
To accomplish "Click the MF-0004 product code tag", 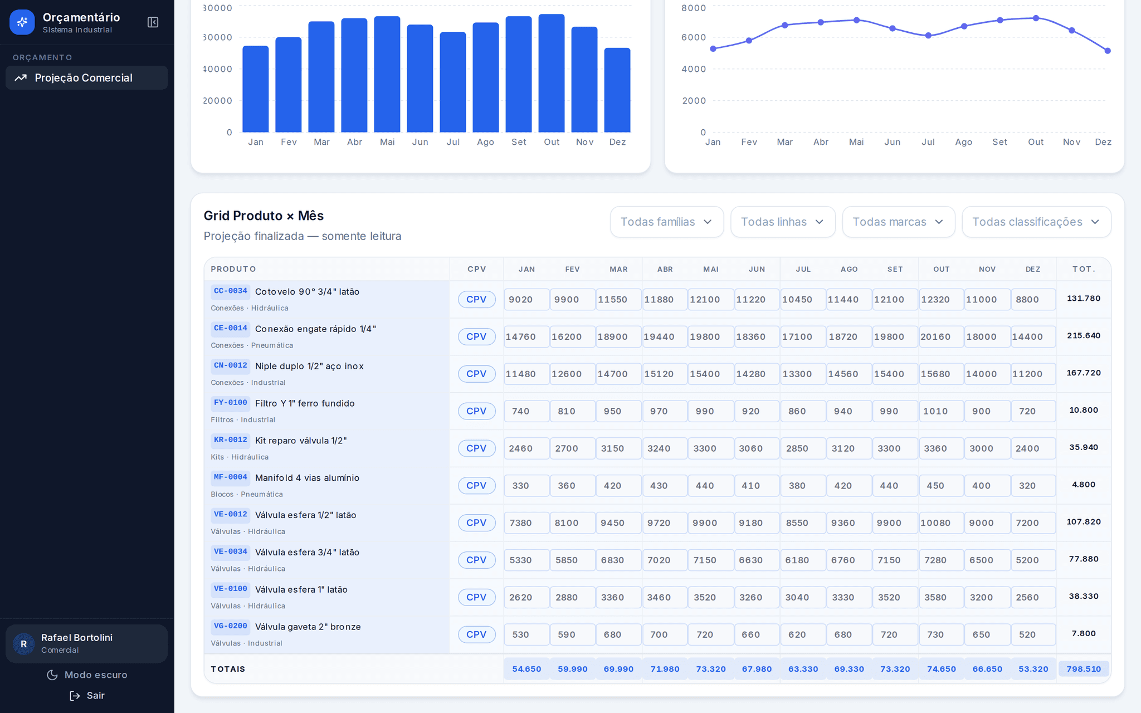I will point(230,477).
